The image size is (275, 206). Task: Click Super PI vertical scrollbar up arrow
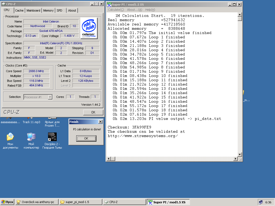pyautogui.click(x=240, y=14)
